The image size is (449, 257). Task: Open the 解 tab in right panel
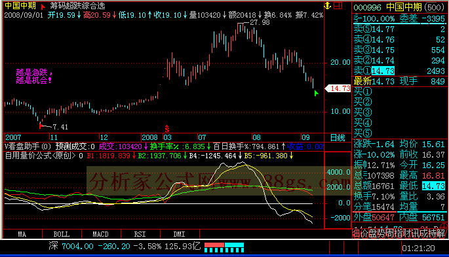pyautogui.click(x=442, y=233)
